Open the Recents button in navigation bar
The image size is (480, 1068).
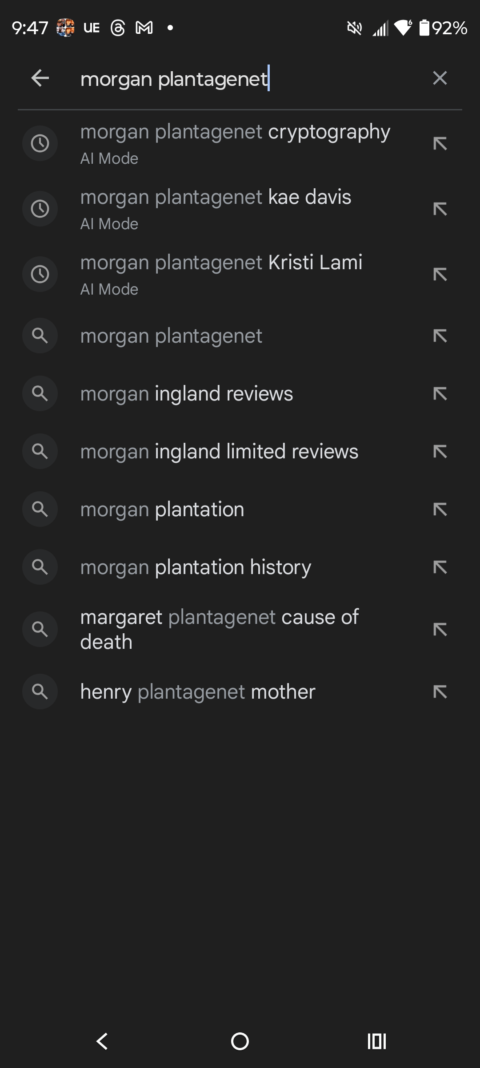376,1041
